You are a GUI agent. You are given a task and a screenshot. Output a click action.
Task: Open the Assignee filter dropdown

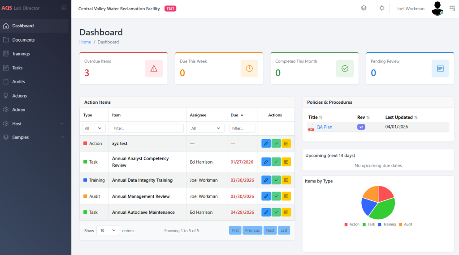[x=207, y=128]
